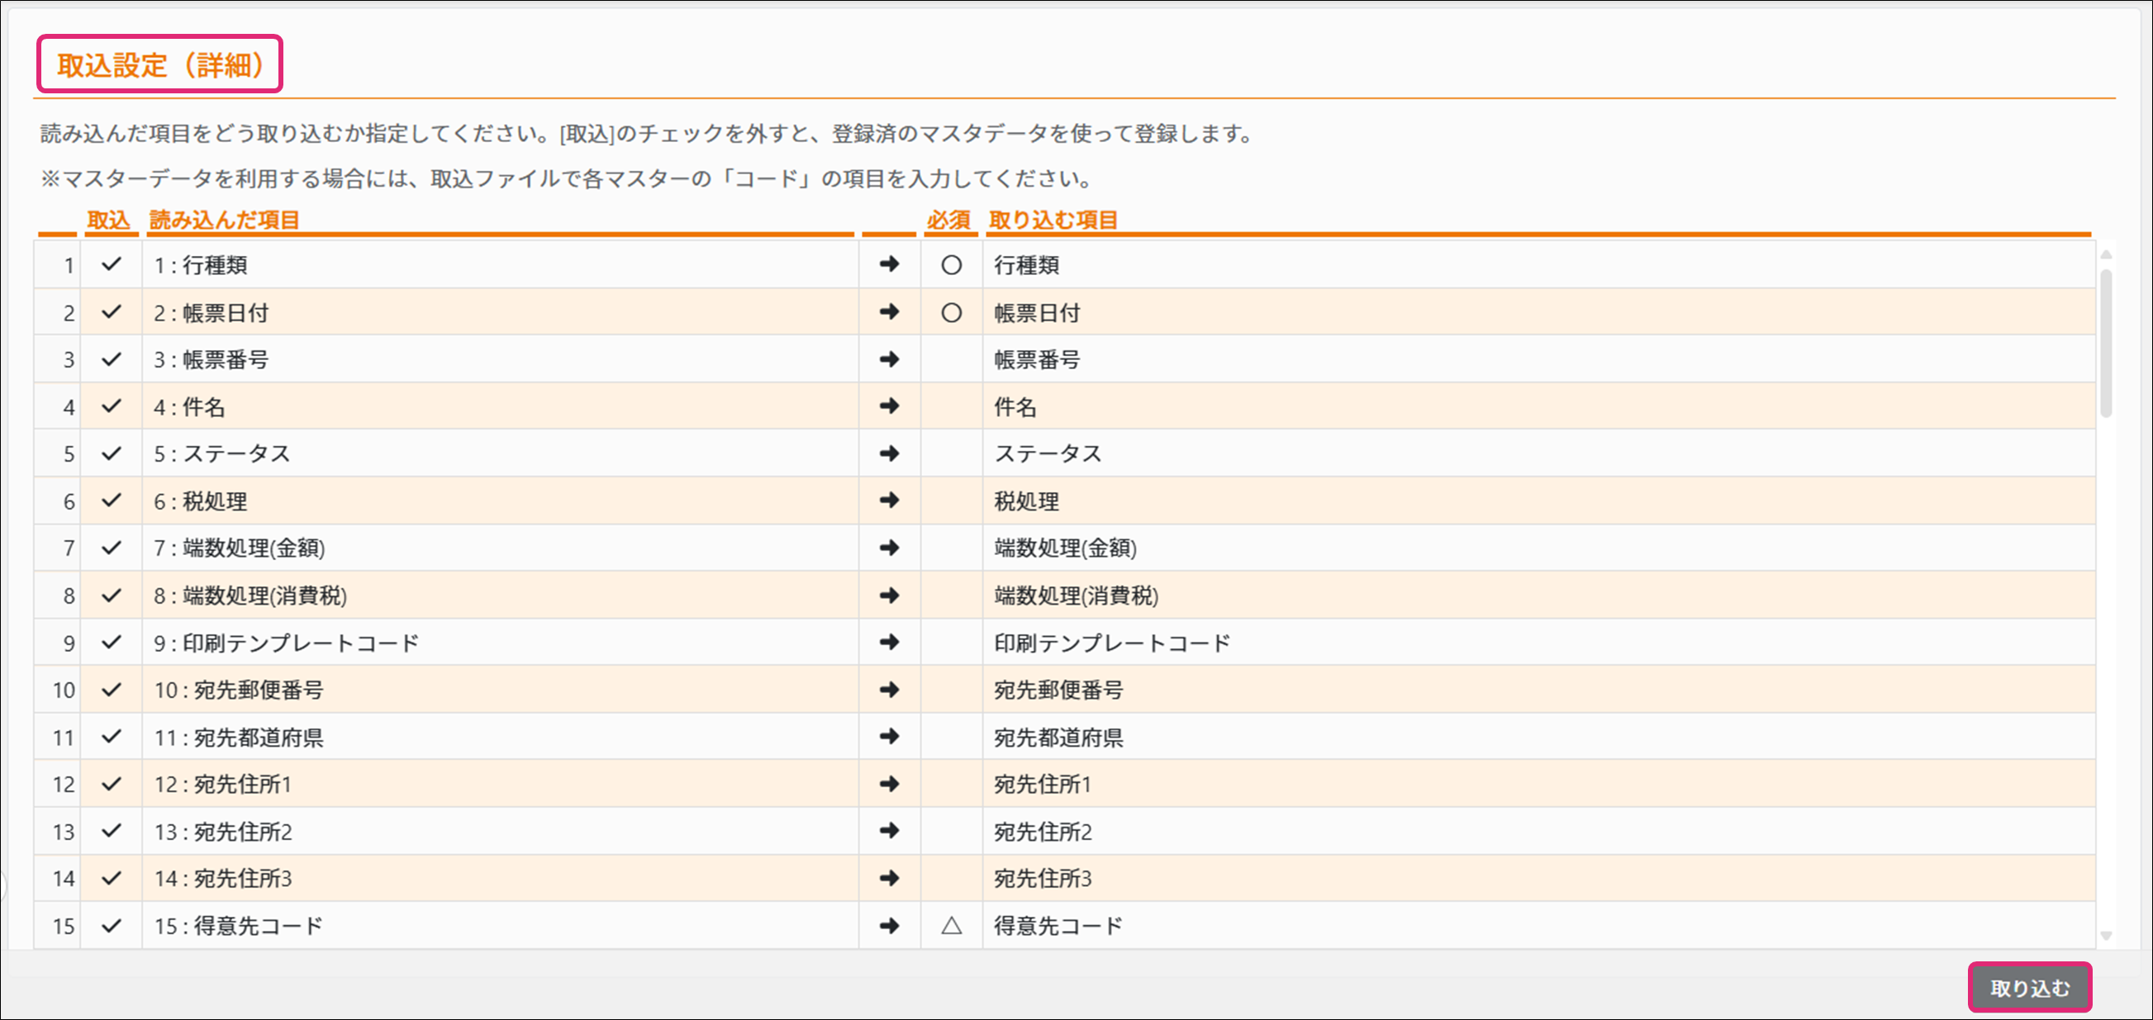Click the arrow icon in the 宛先郵便番号 row

(x=889, y=690)
